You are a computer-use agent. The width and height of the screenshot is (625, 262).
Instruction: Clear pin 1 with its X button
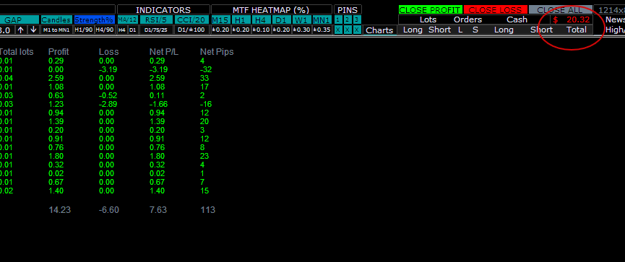(338, 30)
